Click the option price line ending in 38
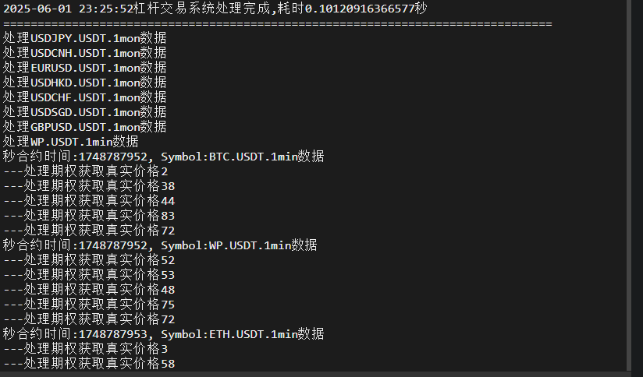The width and height of the screenshot is (643, 377). coord(89,186)
